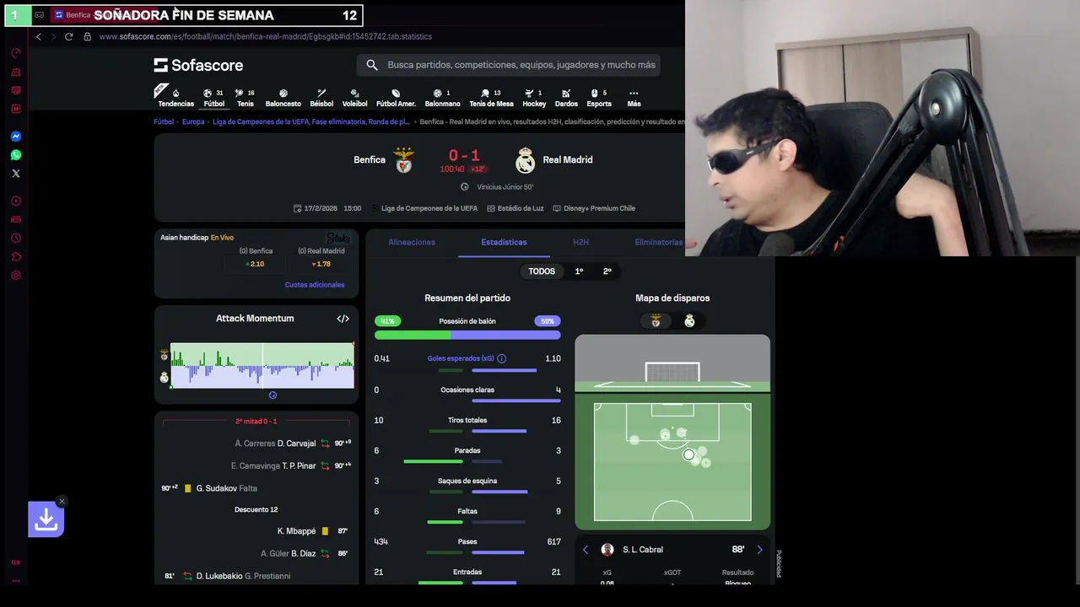Click Real Madrid odds 1.78
1080x607 pixels.
(321, 264)
